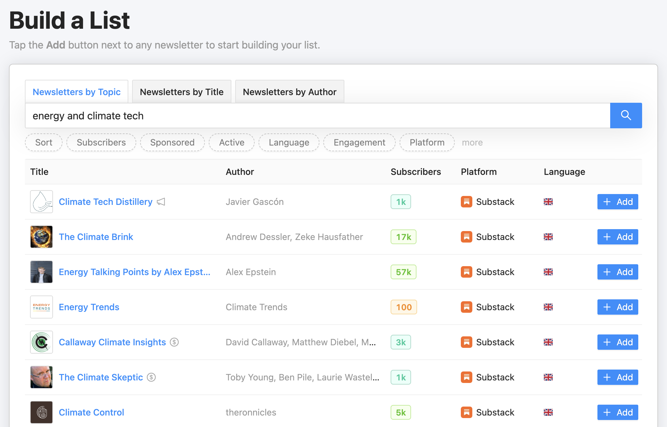Viewport: 667px width, 427px height.
Task: Open the Subscribers filter dropdown
Action: click(101, 142)
